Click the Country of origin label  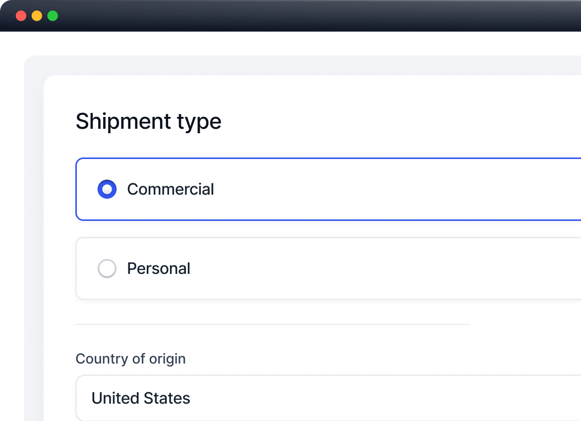tap(130, 359)
